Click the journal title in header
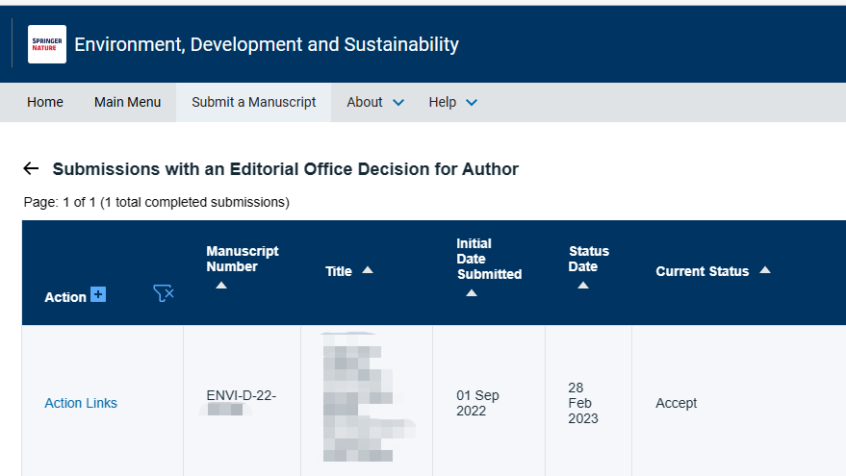 coord(267,44)
